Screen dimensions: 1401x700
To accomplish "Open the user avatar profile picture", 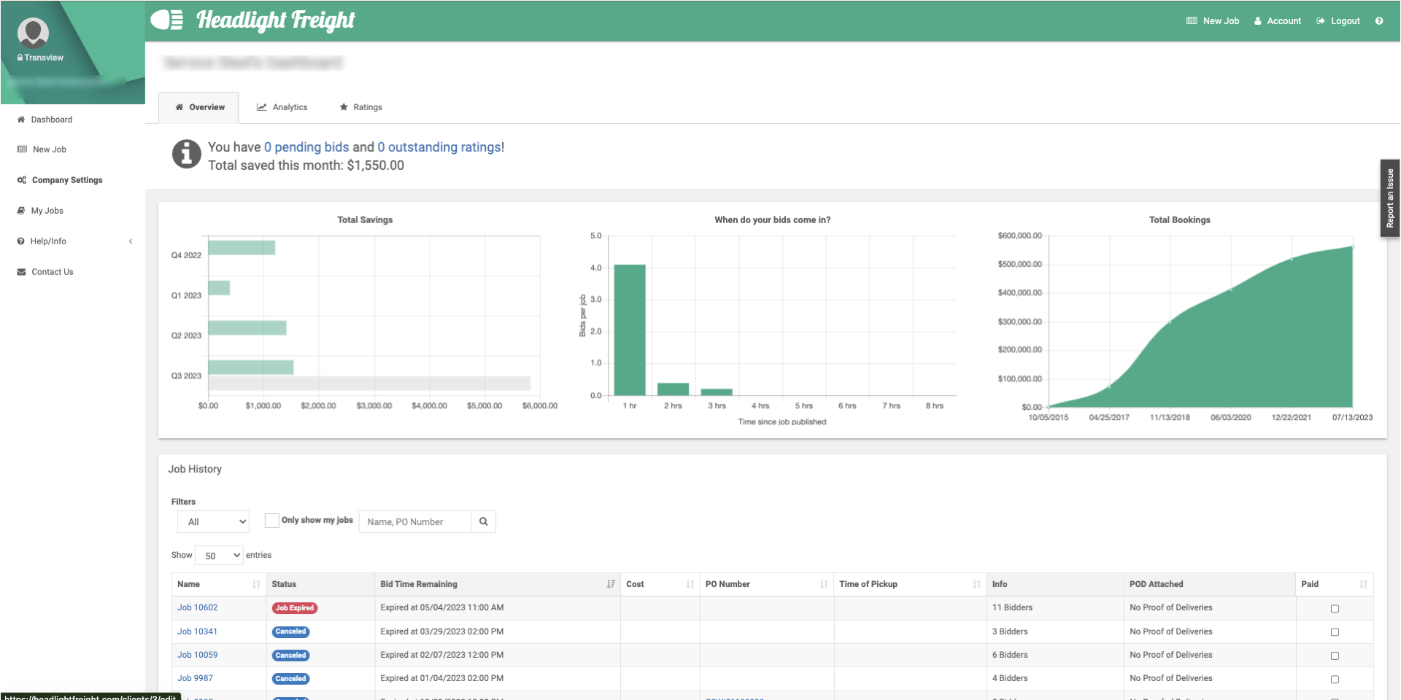I will coord(33,33).
